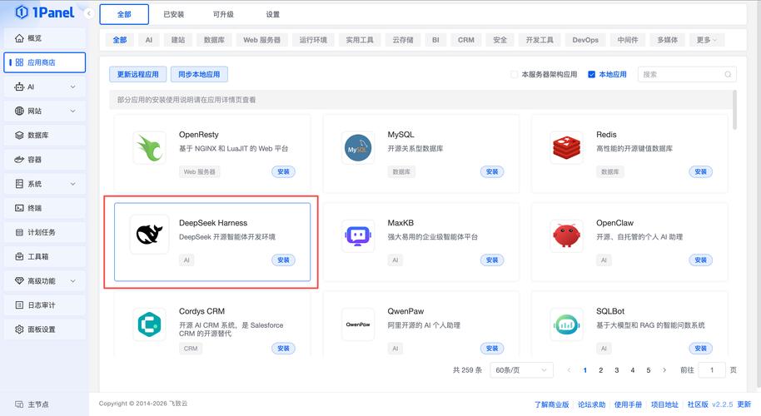Install MySQL with 安装 button
This screenshot has height=416, width=761.
point(492,171)
